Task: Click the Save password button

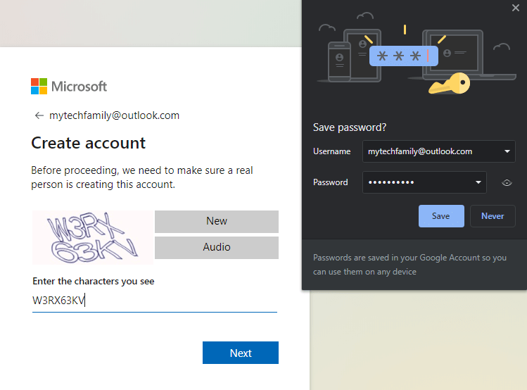Action: (441, 216)
